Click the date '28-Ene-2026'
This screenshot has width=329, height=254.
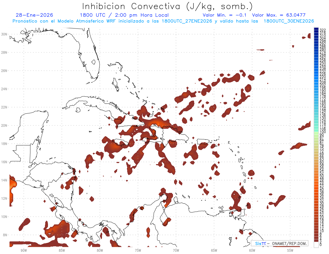coord(35,15)
